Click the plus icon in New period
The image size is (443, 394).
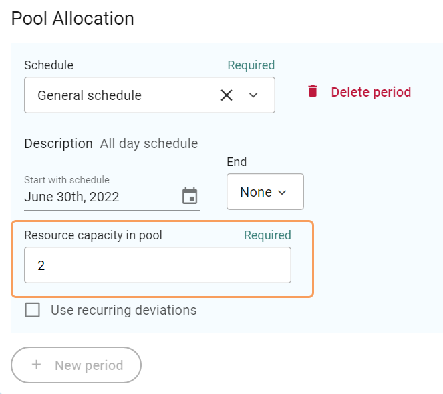[x=37, y=365]
